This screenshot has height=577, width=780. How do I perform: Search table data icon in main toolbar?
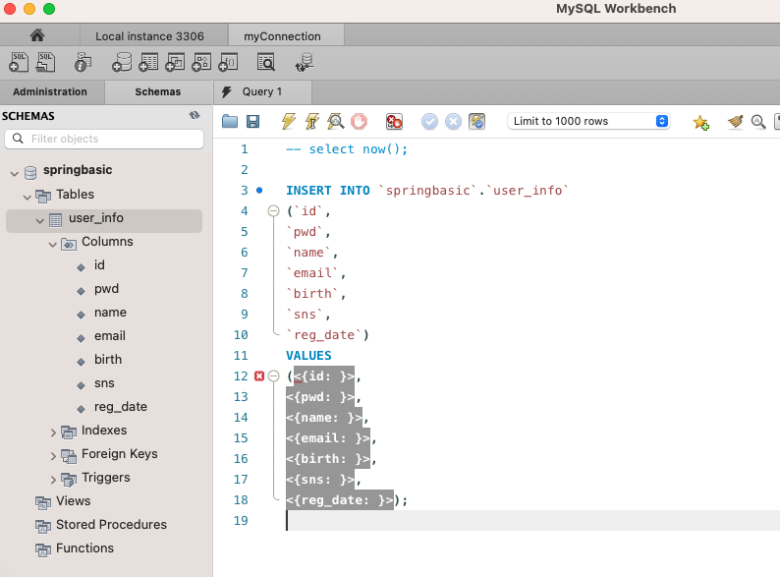[x=266, y=63]
